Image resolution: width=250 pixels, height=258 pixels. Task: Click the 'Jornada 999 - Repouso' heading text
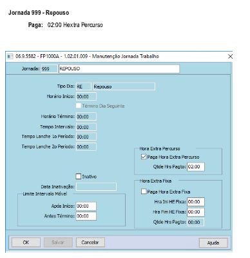pyautogui.click(x=39, y=13)
